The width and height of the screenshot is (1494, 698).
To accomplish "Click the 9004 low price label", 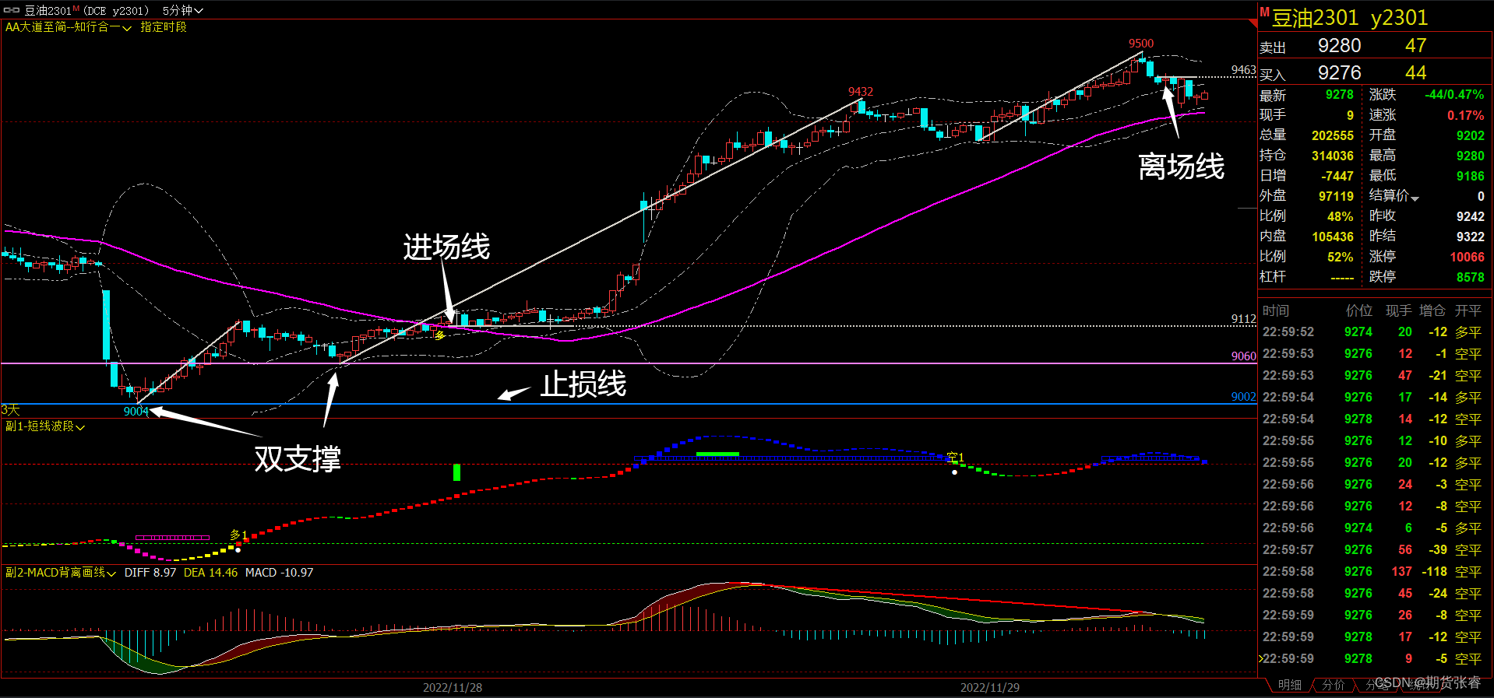I will tap(136, 412).
